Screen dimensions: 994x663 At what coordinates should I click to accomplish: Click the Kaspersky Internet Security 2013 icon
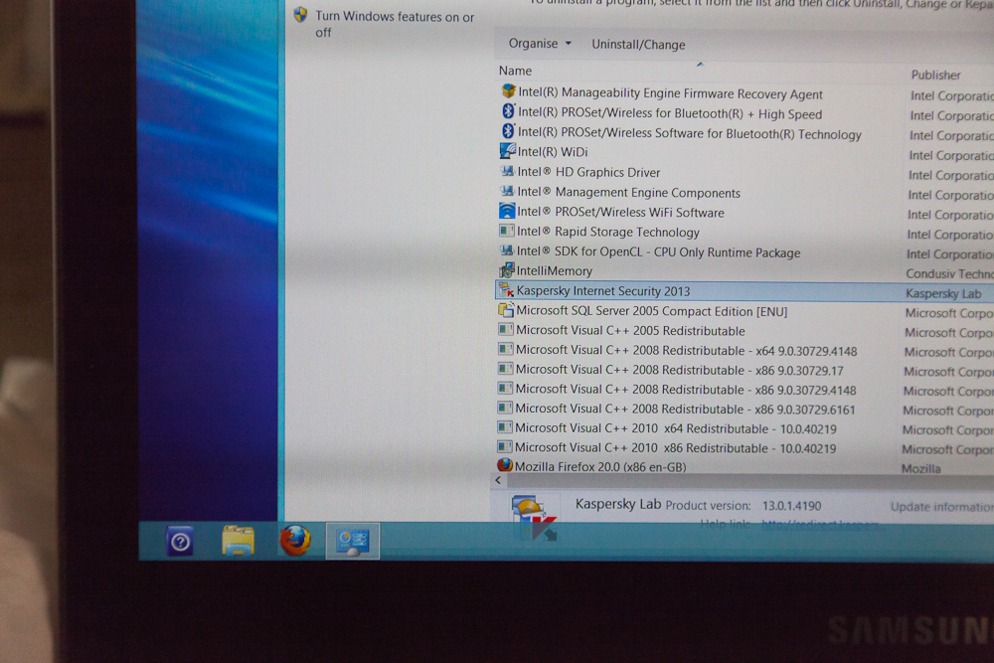pos(506,289)
